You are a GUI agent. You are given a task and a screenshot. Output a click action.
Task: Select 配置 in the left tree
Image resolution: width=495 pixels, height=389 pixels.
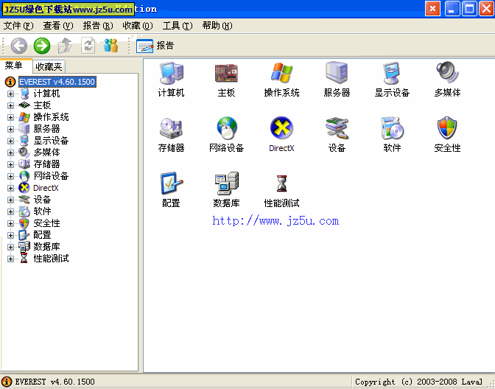(x=42, y=235)
